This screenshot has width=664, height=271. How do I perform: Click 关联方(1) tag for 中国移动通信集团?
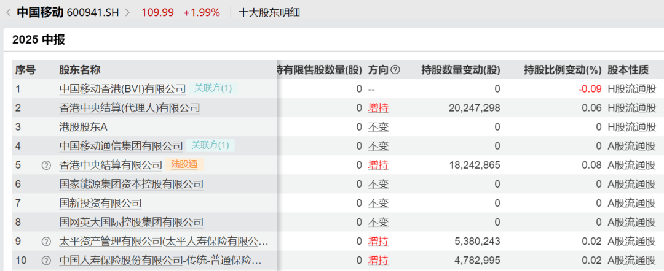(210, 145)
